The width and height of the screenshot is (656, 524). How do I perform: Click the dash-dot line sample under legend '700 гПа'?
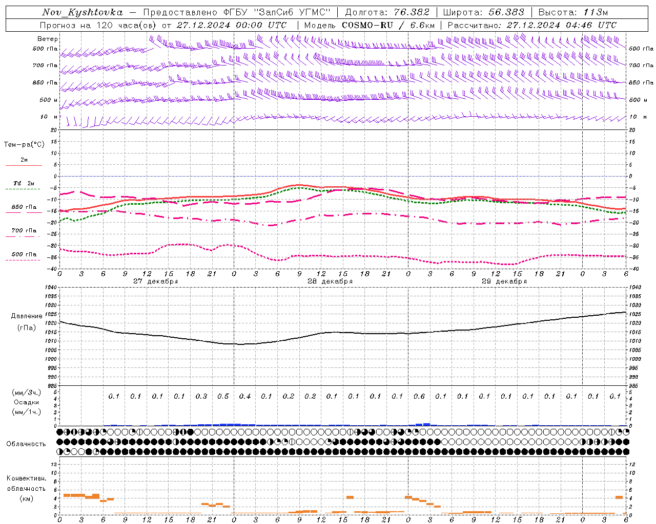tap(23, 236)
